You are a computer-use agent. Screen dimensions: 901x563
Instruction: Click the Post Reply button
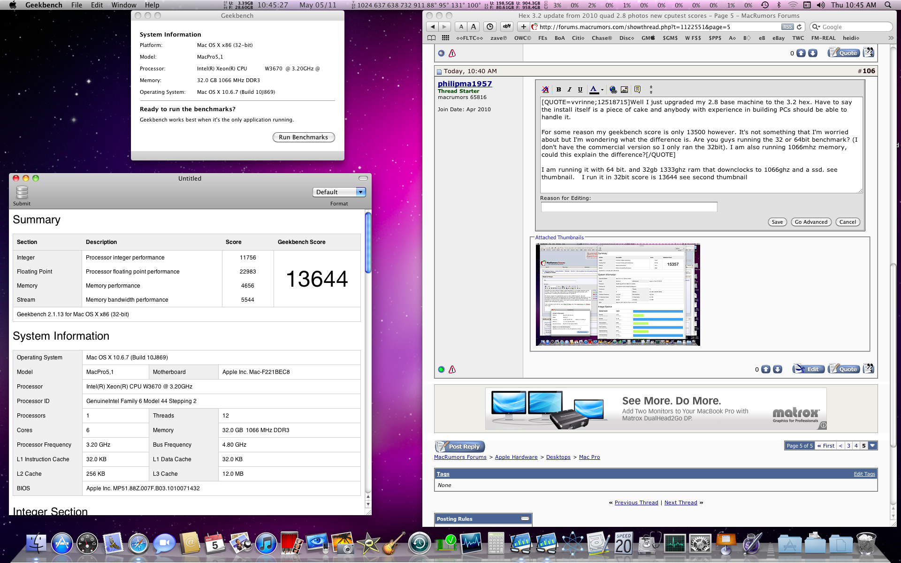(460, 446)
